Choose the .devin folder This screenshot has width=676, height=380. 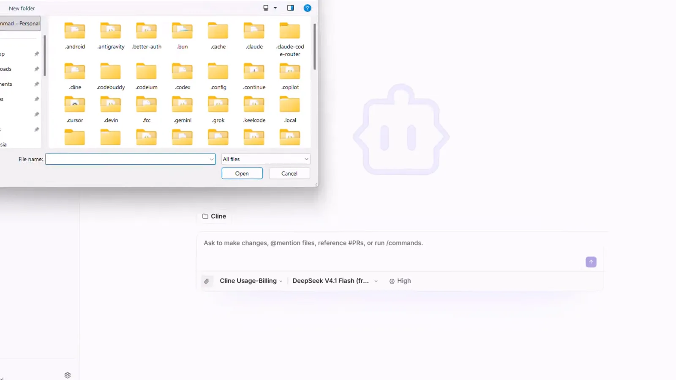[x=111, y=110]
